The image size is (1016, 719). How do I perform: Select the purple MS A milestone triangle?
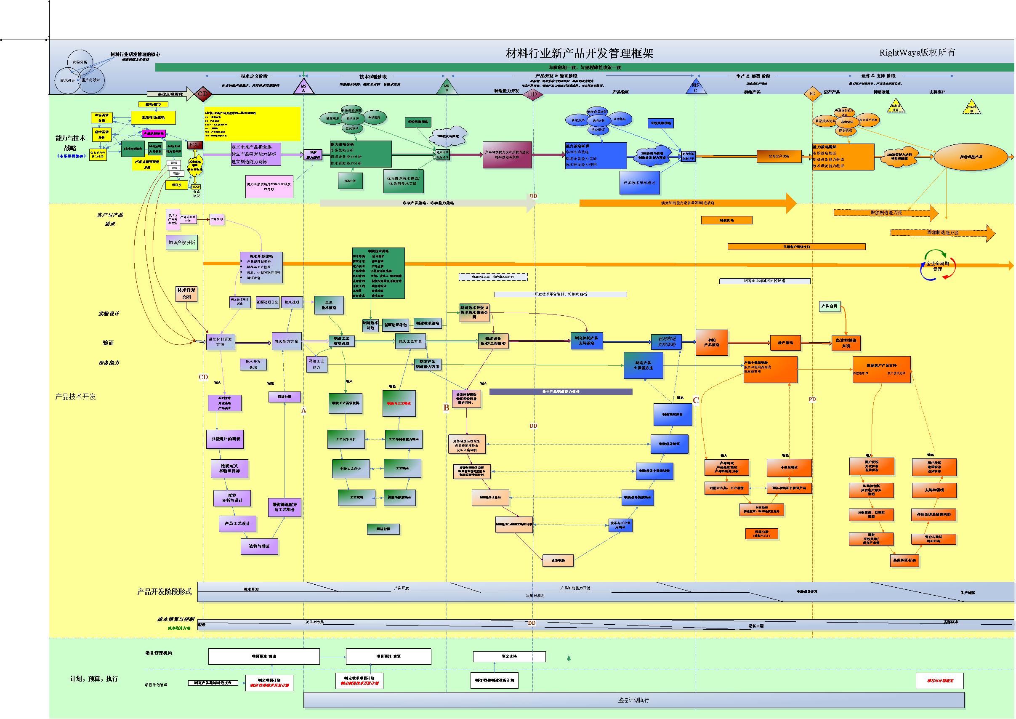(x=304, y=88)
